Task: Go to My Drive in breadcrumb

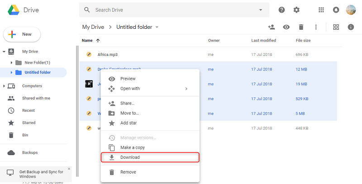Action: point(93,27)
